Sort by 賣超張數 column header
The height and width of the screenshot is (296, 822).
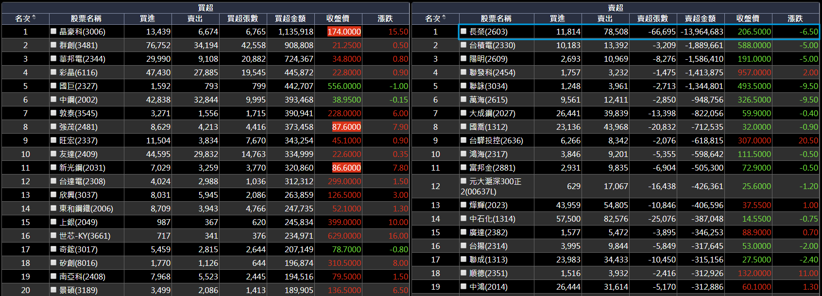click(x=653, y=18)
